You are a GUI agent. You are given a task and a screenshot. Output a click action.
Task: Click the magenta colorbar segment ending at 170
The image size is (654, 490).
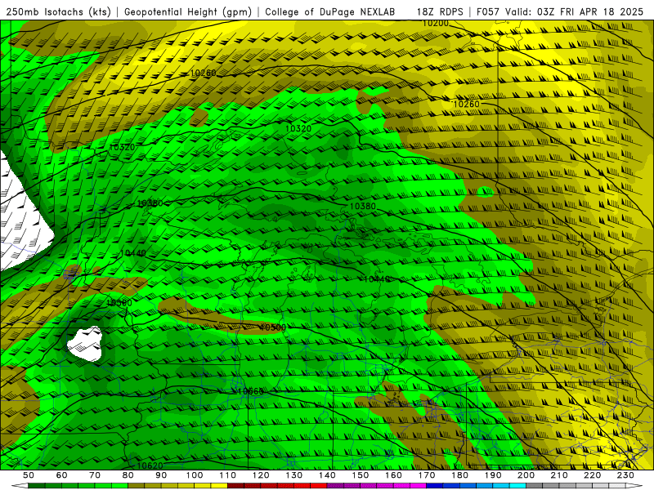pyautogui.click(x=419, y=486)
